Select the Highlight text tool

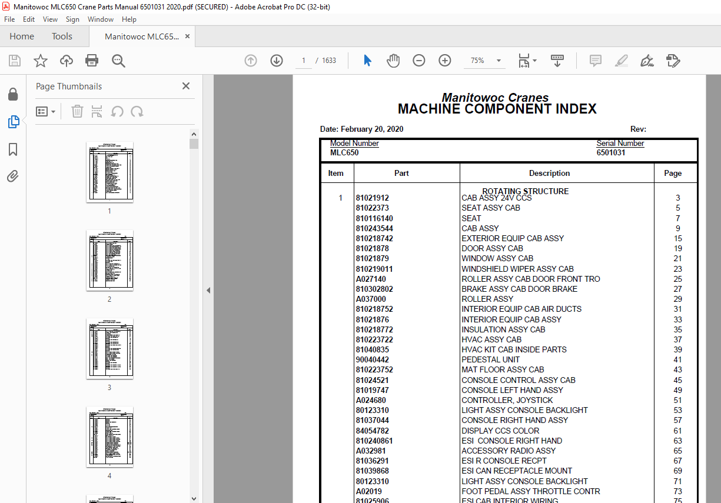[621, 61]
